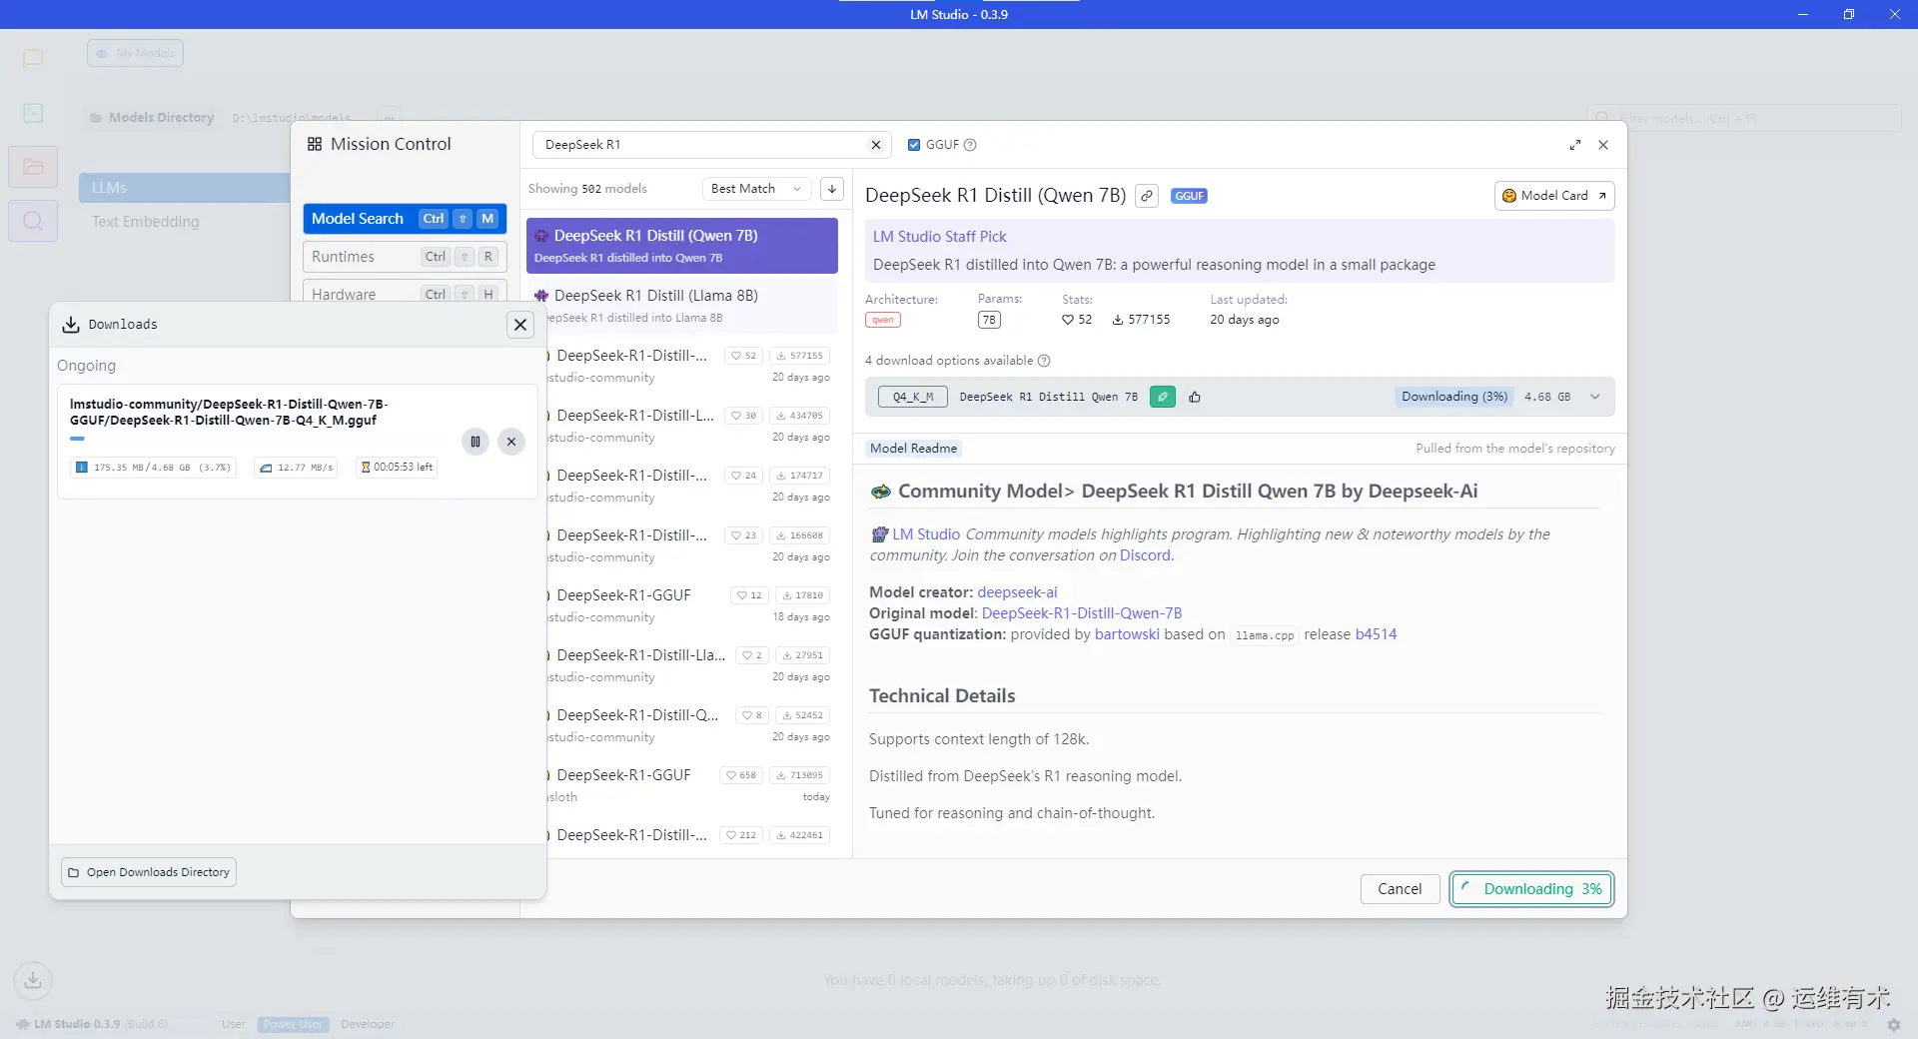Focus the Filter models field in background
Image resolution: width=1918 pixels, height=1039 pixels.
[x=1743, y=118]
